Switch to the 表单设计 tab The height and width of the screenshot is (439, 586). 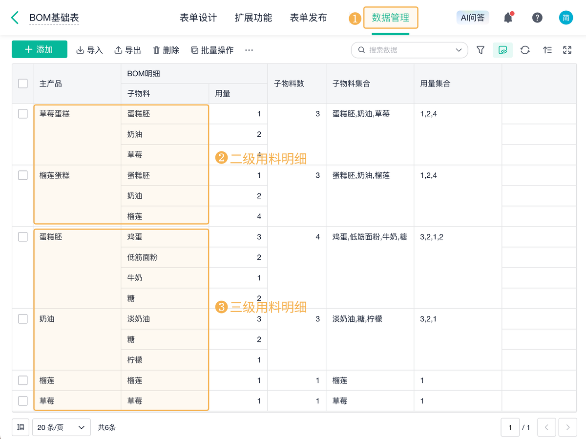tap(198, 18)
